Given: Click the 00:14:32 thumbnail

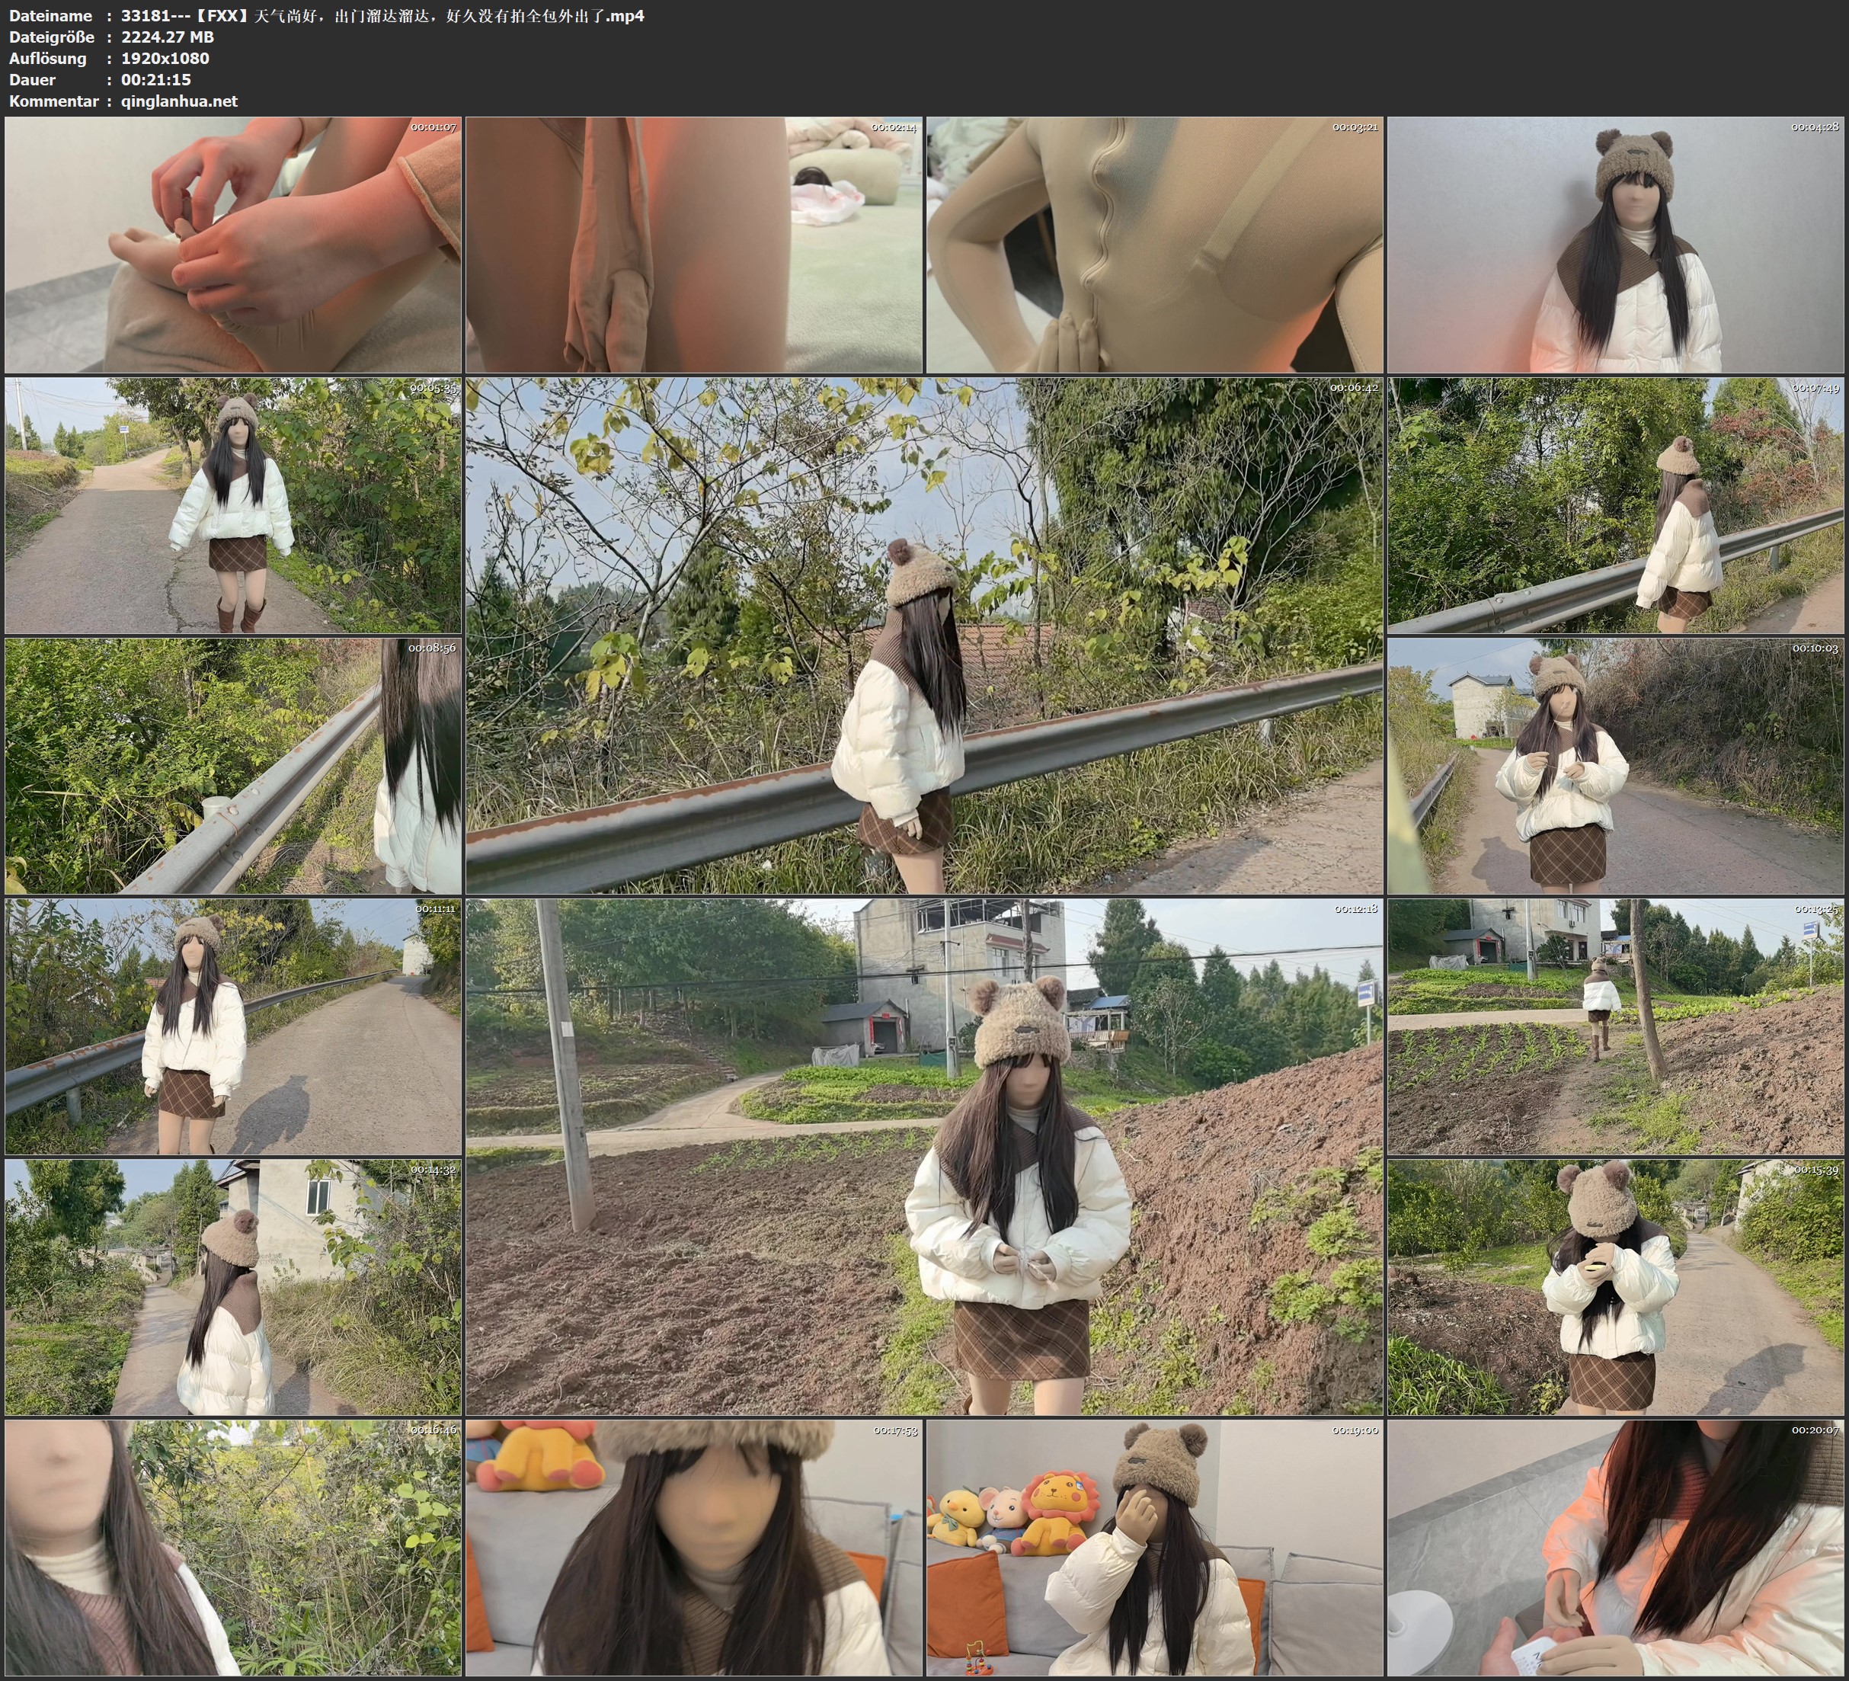Looking at the screenshot, I should tap(233, 1286).
